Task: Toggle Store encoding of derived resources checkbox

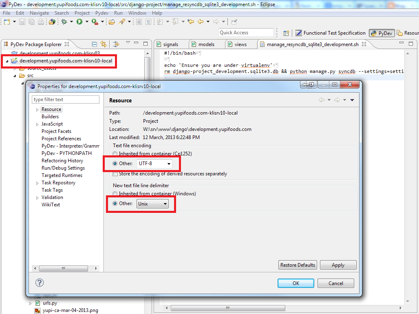Action: 115,174
